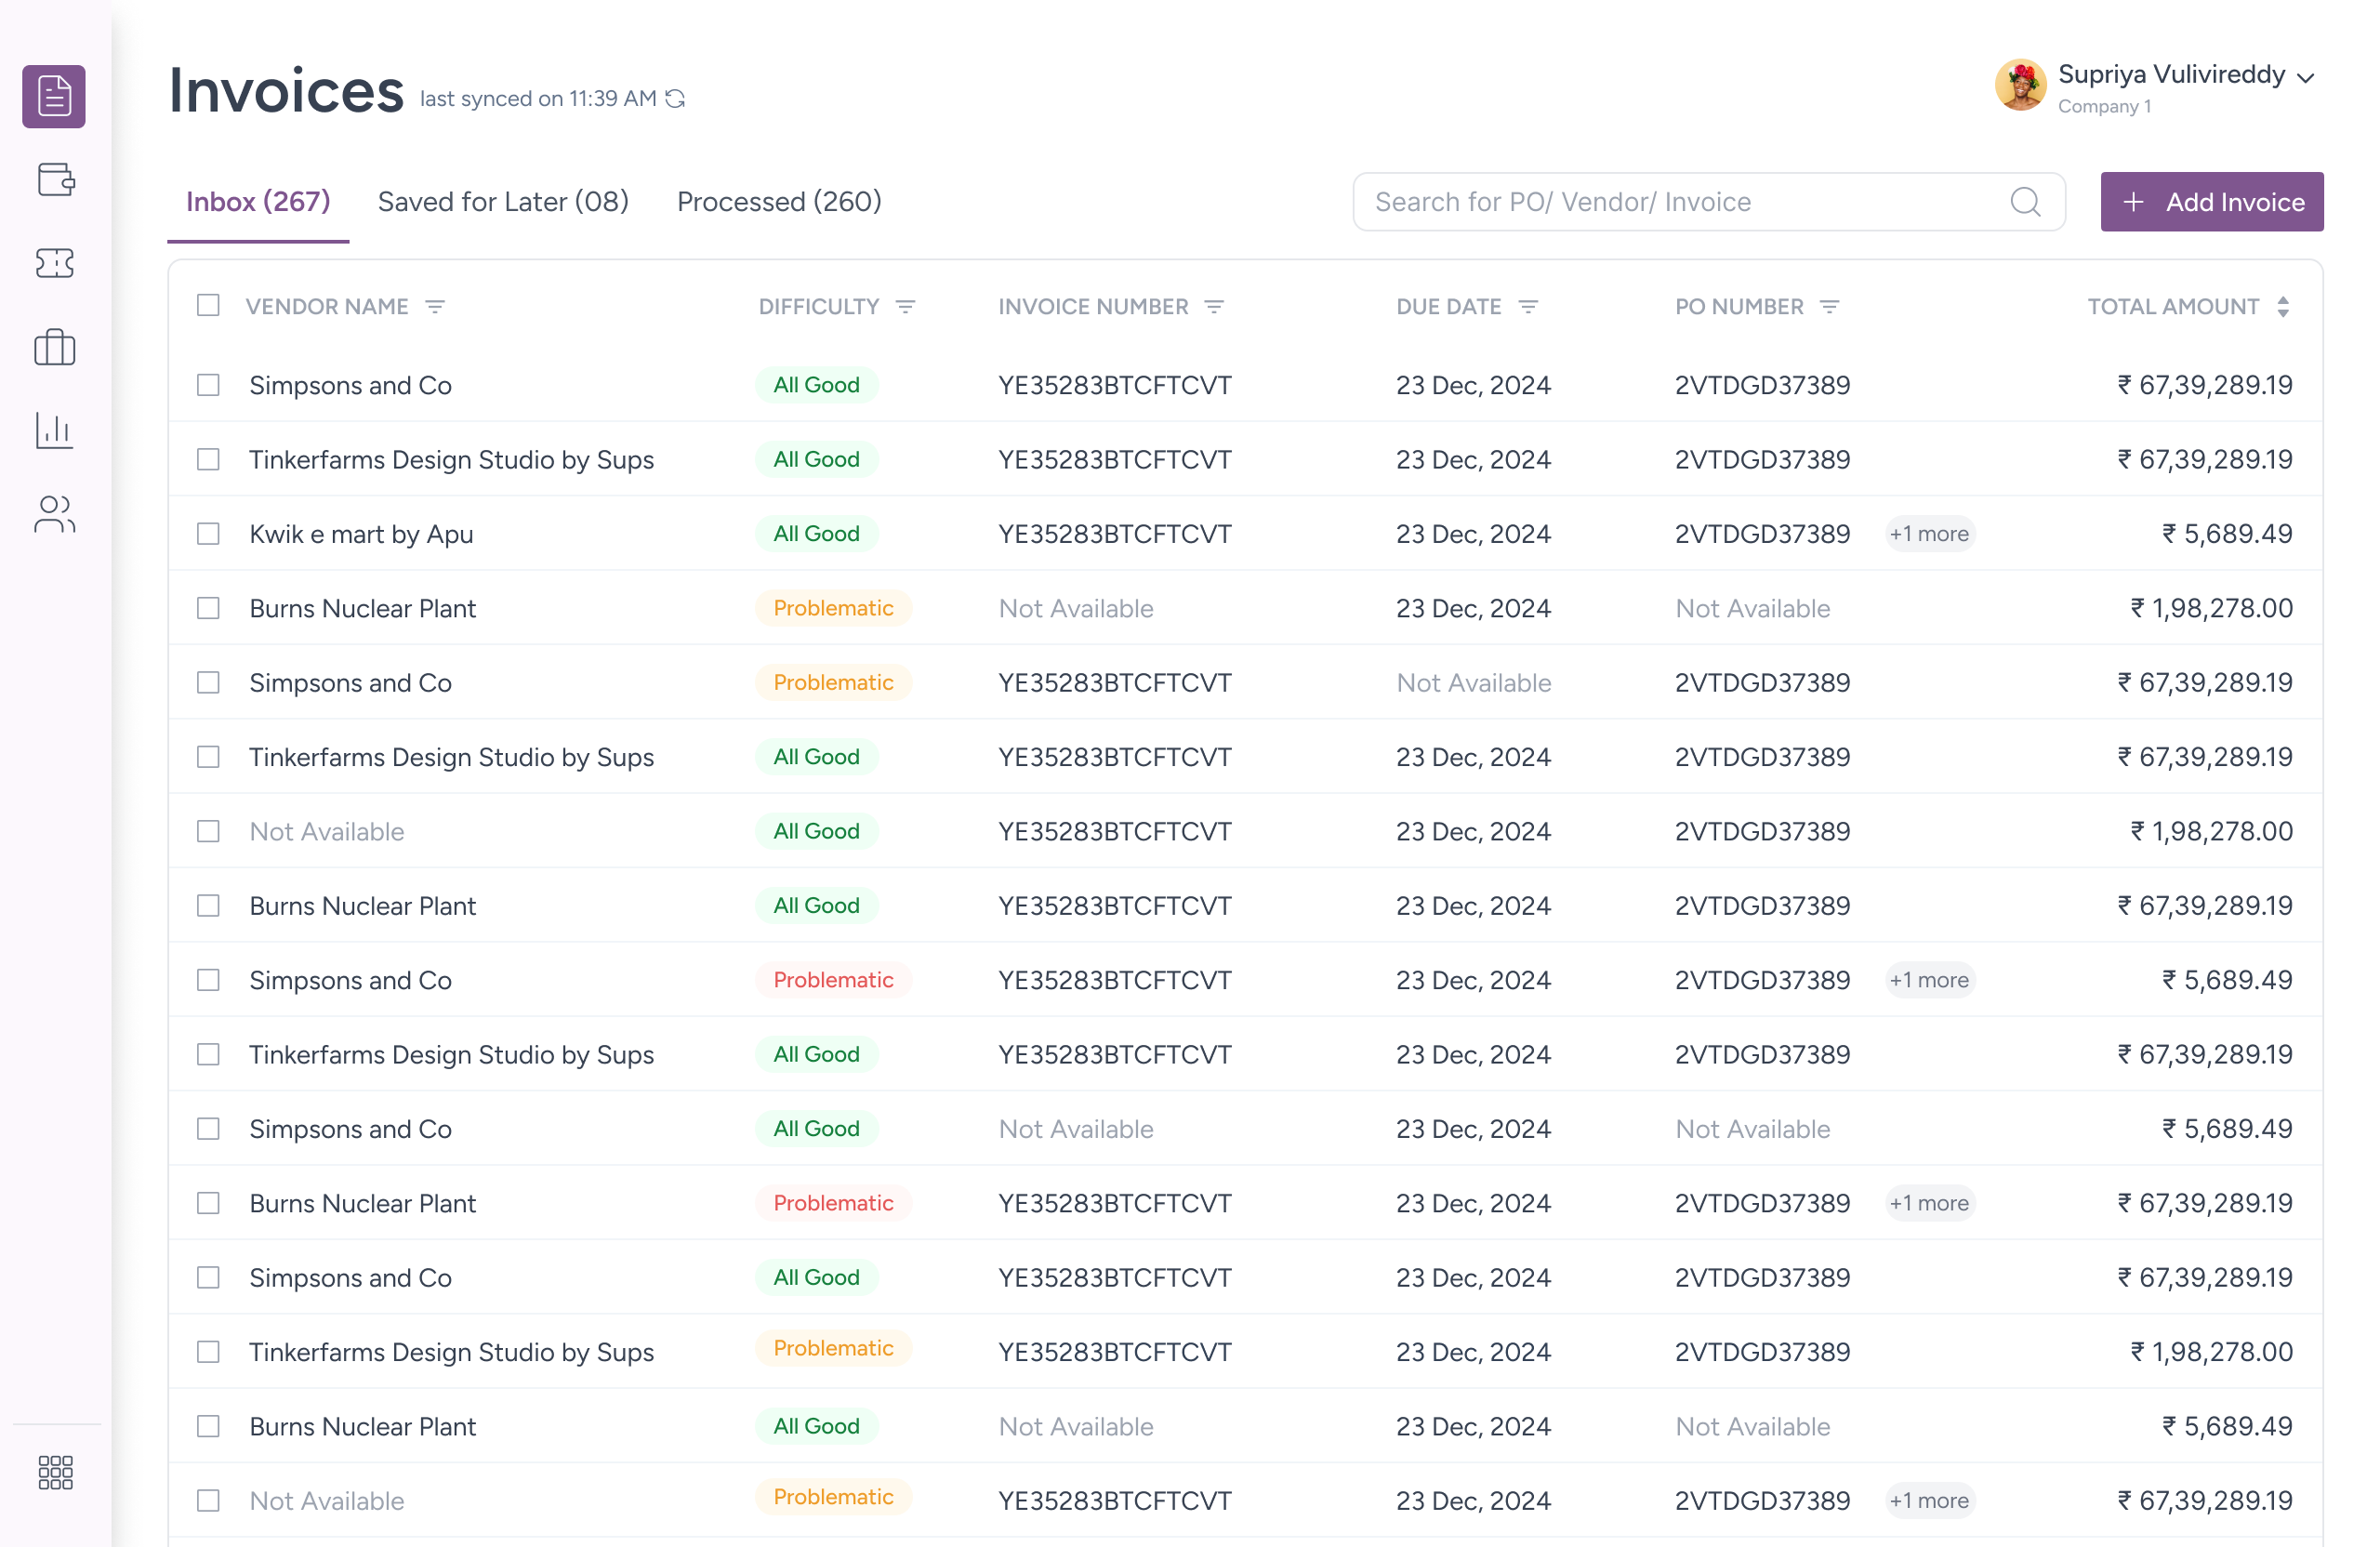Screen dimensions: 2380x1547
Task: Open the users icon in sidebar
Action: [x=55, y=514]
